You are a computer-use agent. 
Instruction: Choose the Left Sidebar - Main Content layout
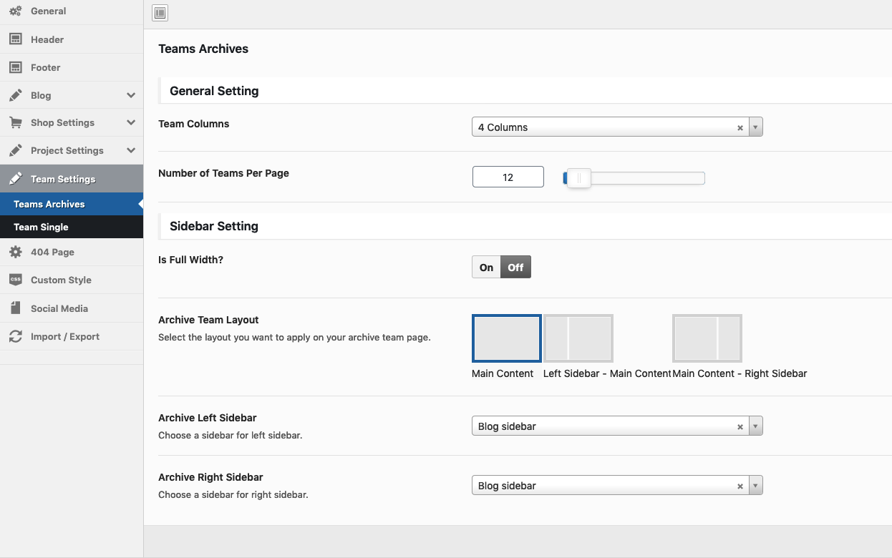pyautogui.click(x=578, y=338)
